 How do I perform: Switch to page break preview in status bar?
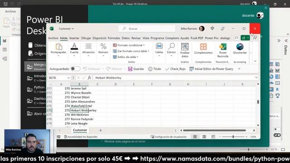[x=213, y=137]
